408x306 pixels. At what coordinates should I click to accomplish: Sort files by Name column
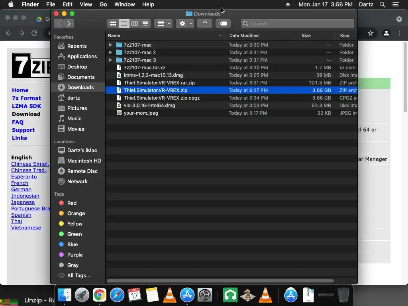tap(165, 35)
